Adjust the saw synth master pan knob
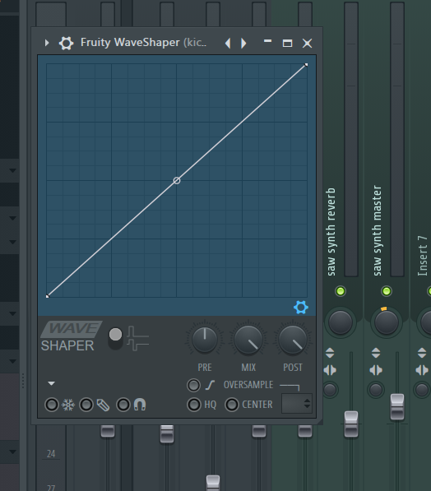The height and width of the screenshot is (491, 431). click(387, 322)
